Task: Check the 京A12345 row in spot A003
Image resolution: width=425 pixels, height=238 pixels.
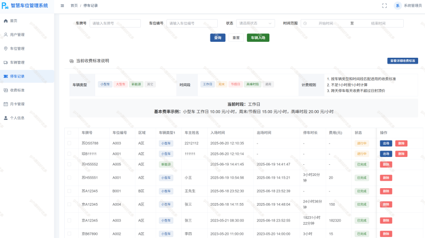Action: (x=70, y=221)
